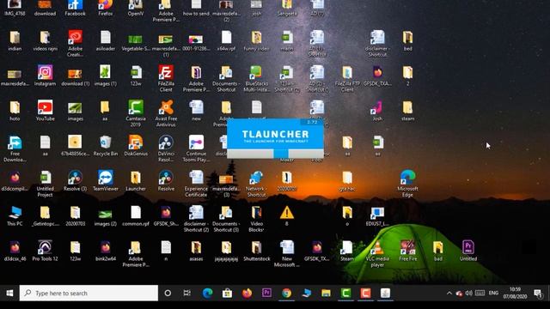
Task: Focus the Type here to search box
Action: (x=89, y=293)
